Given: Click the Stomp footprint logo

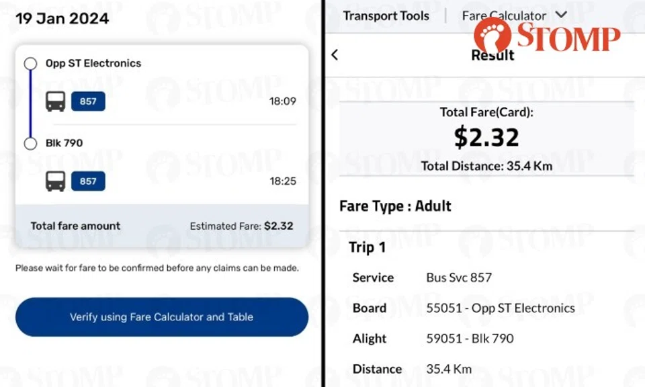Looking at the screenshot, I should tap(492, 35).
